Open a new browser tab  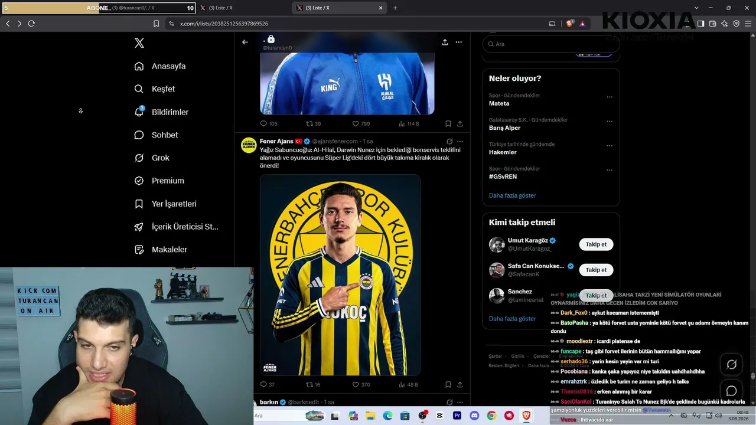pyautogui.click(x=395, y=8)
